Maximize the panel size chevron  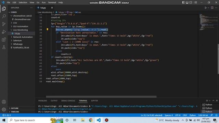213,100
